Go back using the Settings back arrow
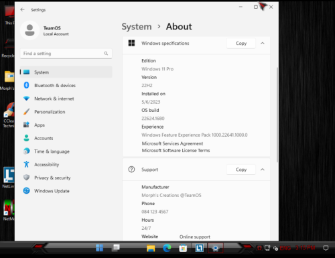Image resolution: width=335 pixels, height=258 pixels. pos(22,9)
